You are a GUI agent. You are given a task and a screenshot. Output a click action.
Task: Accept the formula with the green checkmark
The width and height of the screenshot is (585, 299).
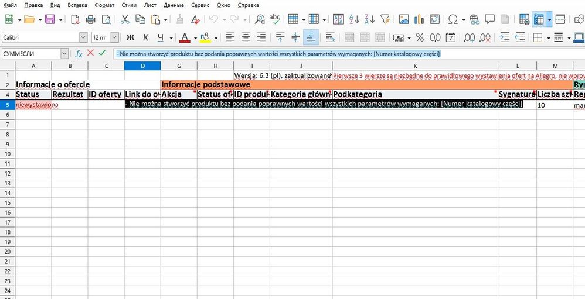click(102, 53)
